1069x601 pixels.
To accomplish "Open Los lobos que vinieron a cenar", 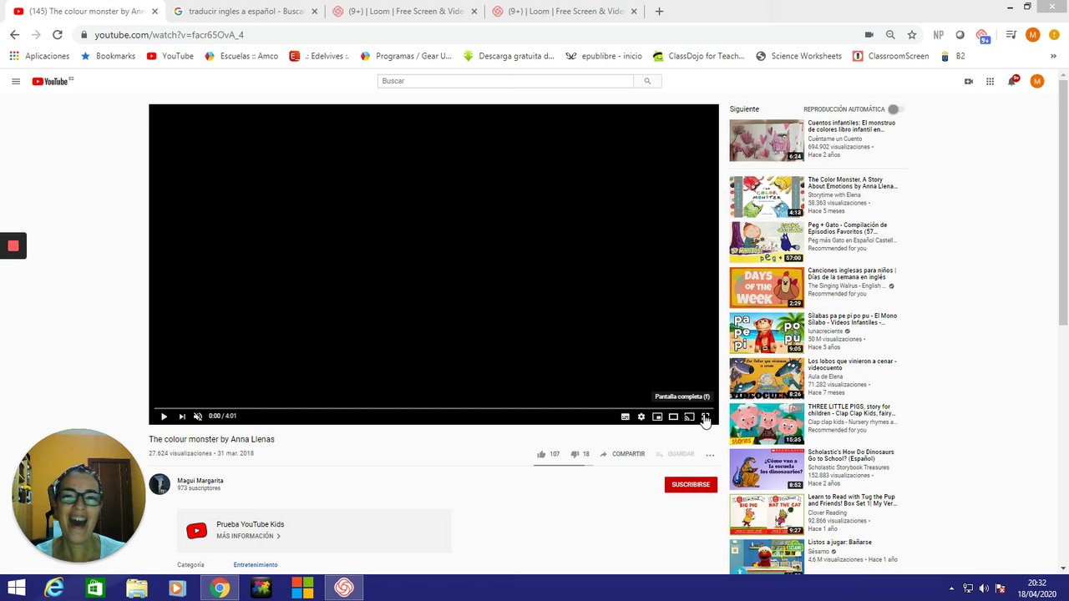I will [852, 365].
